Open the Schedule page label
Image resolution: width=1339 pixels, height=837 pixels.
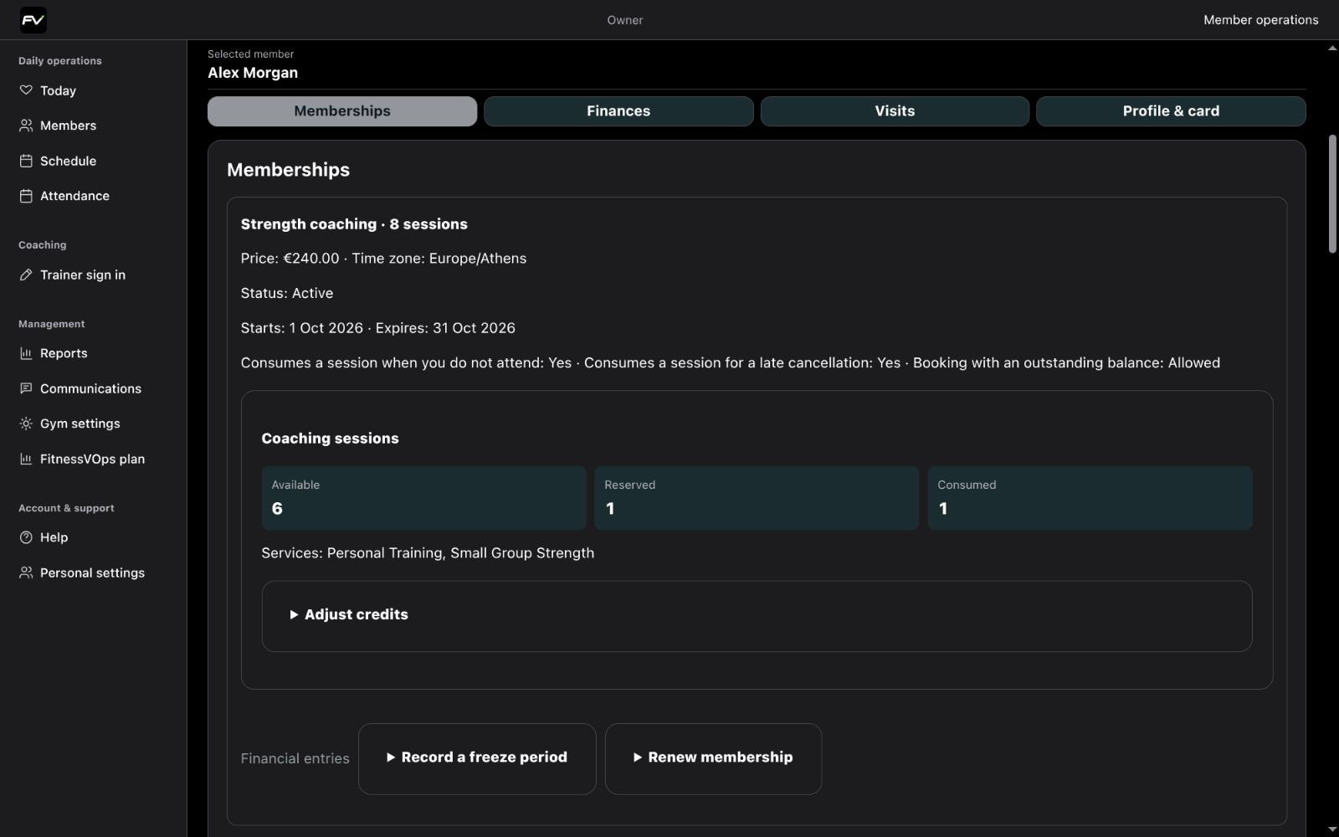[x=68, y=161]
